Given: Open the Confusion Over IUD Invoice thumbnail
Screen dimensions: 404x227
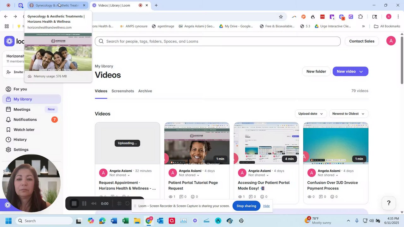Looking at the screenshot, I should pos(336,143).
